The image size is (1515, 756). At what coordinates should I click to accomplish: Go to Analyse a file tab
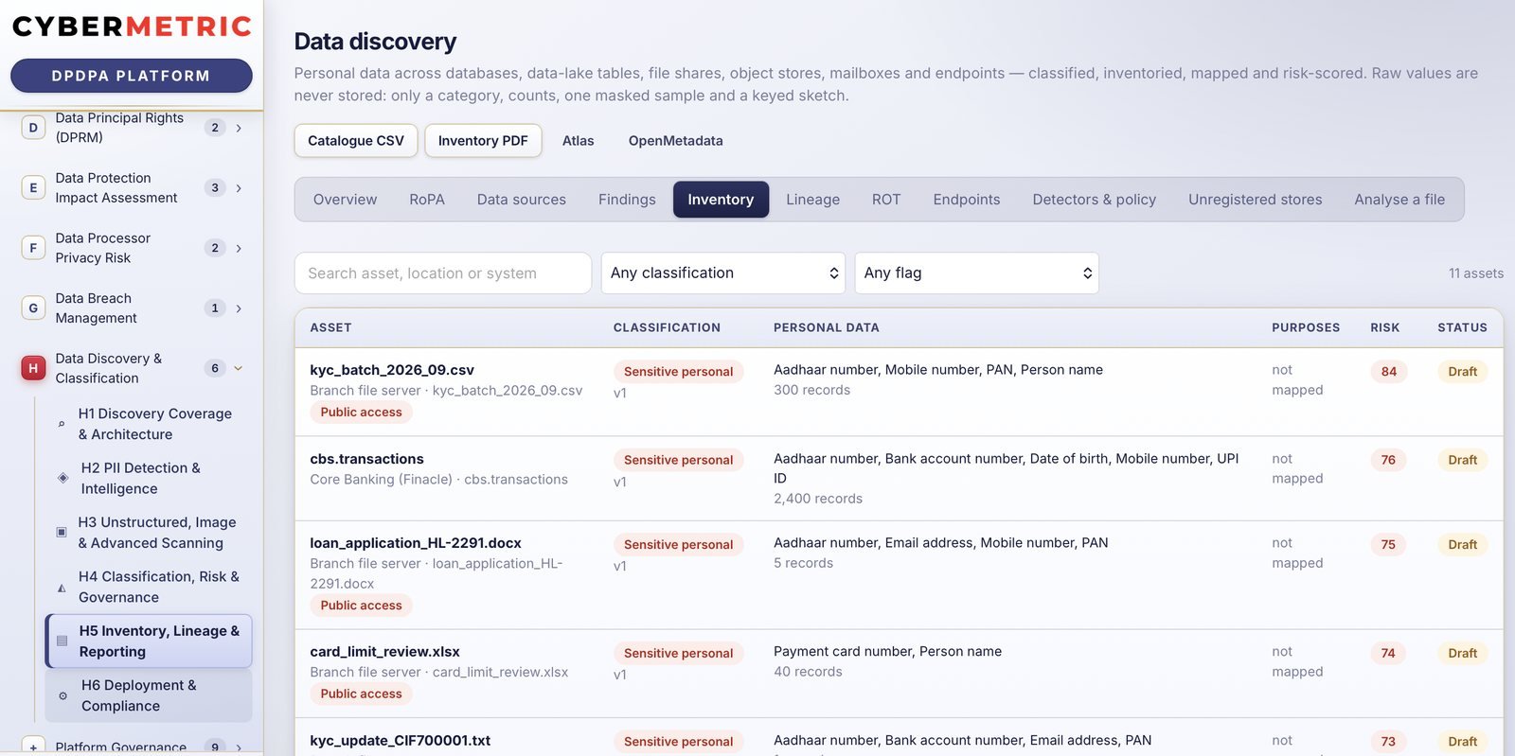[1399, 200]
